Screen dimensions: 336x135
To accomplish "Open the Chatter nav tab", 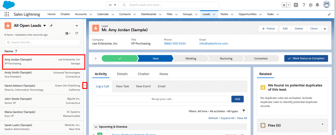I will pyautogui.click(x=65, y=14).
